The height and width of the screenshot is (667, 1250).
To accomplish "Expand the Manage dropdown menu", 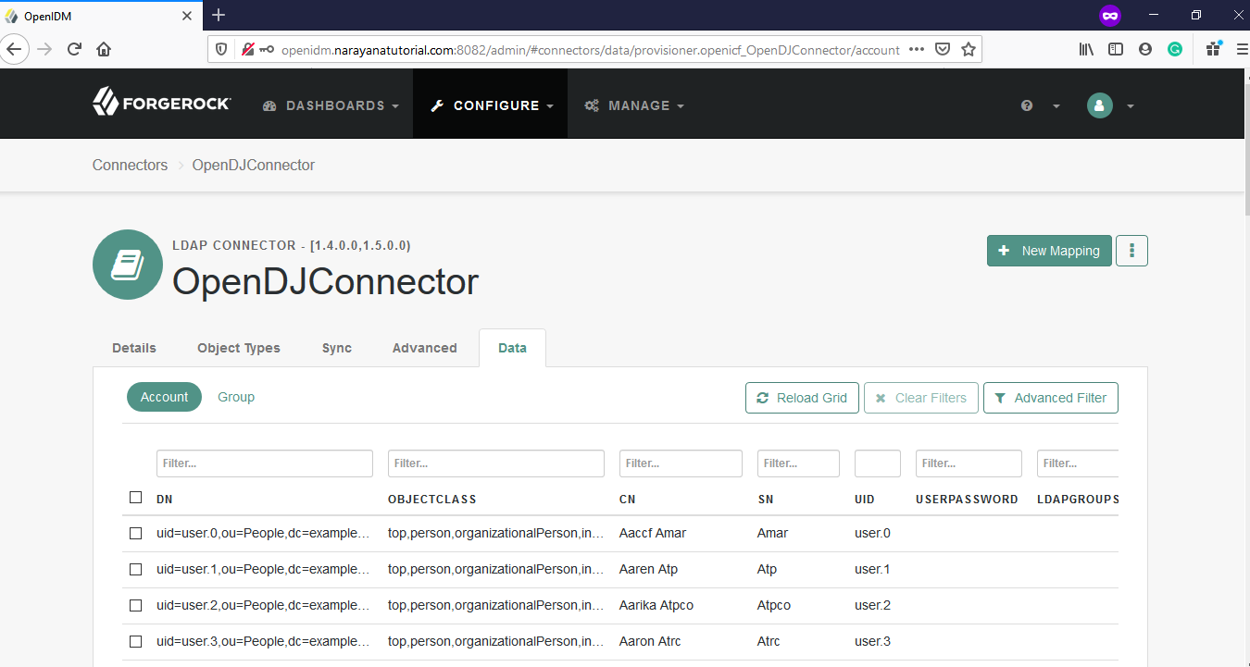I will pyautogui.click(x=634, y=105).
